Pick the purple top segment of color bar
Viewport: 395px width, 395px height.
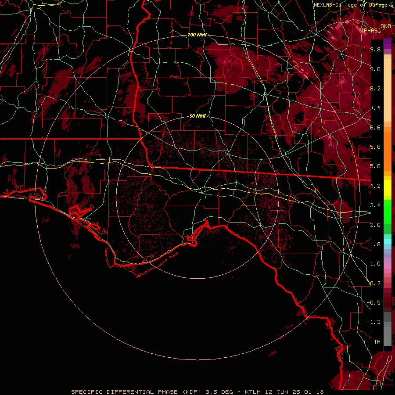(x=388, y=44)
